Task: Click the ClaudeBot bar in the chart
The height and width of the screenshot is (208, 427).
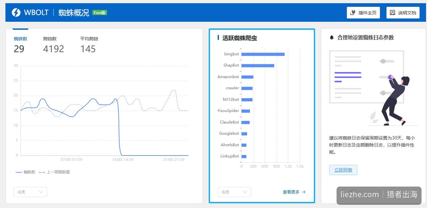Action: (x=245, y=122)
